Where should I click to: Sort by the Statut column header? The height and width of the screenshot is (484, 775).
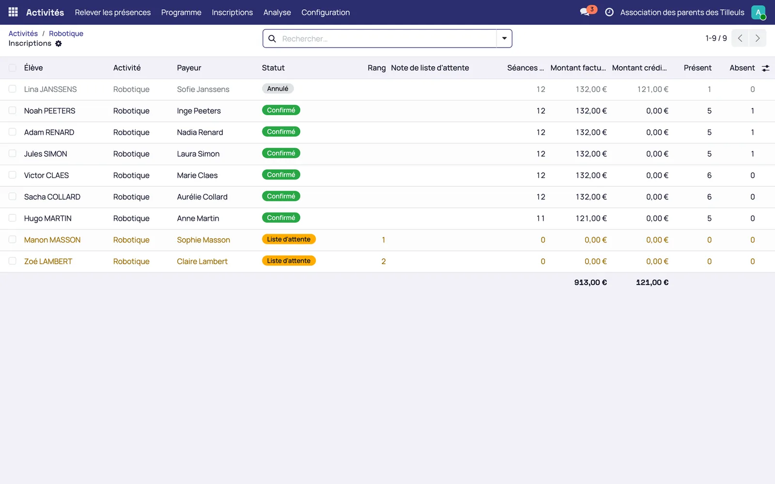point(273,68)
